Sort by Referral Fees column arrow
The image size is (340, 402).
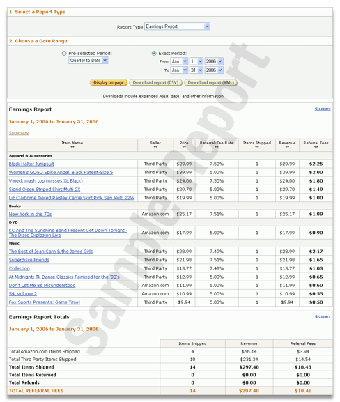(316, 148)
